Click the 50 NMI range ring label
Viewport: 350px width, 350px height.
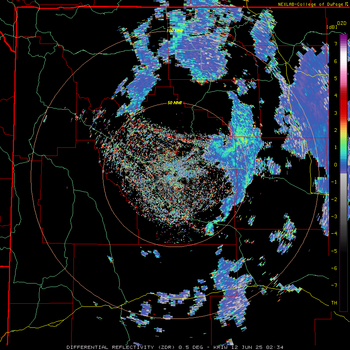175,103
